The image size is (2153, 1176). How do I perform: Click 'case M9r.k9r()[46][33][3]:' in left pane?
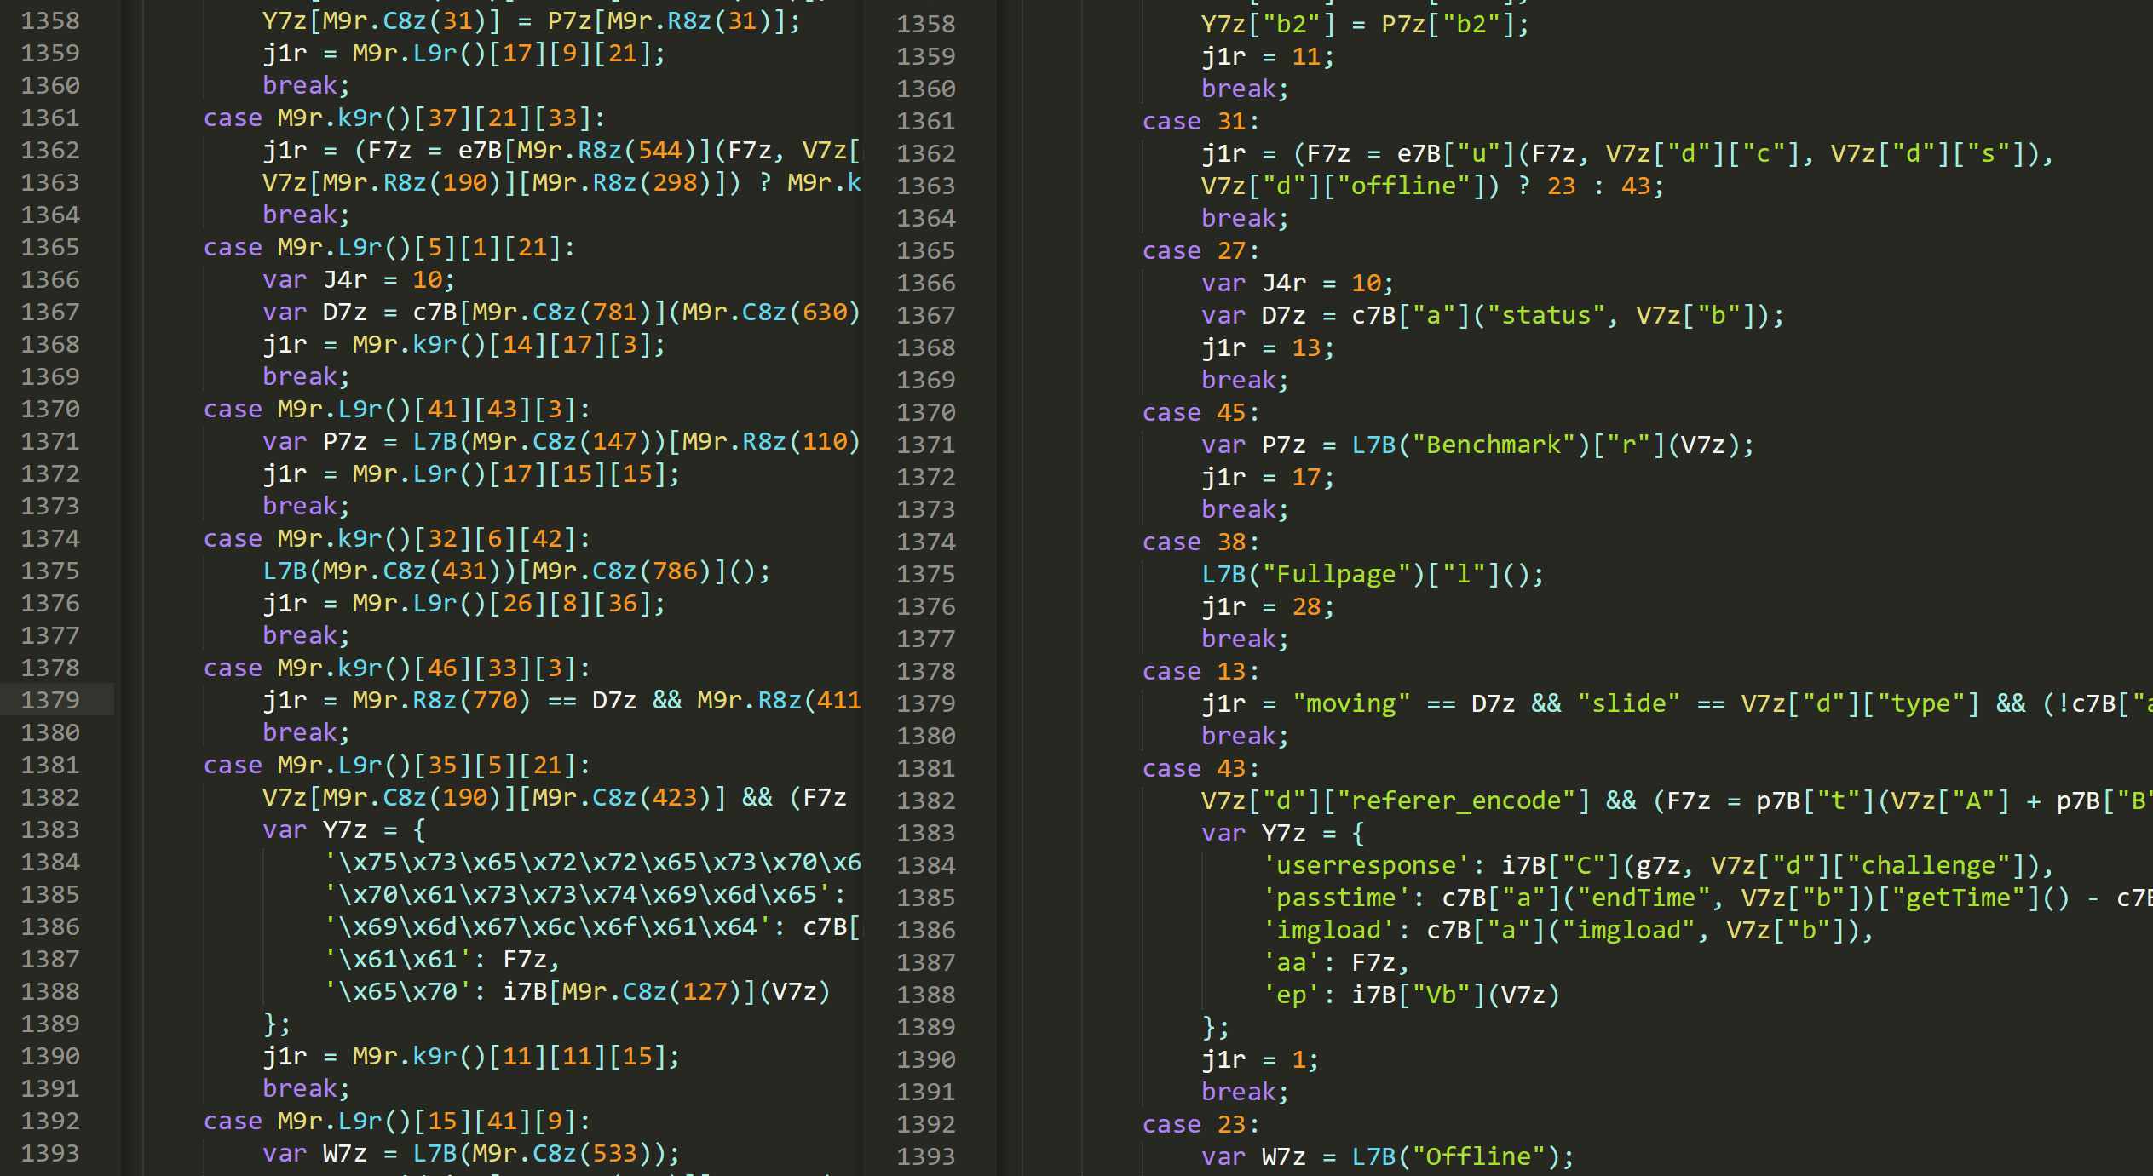coord(397,668)
